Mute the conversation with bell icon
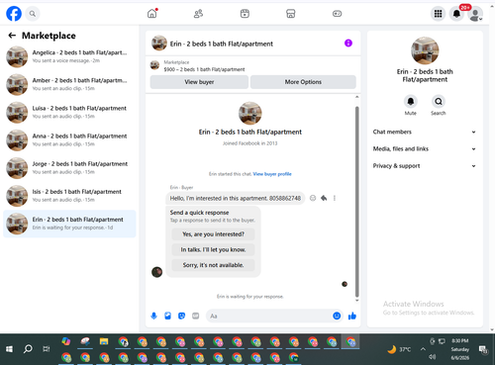The height and width of the screenshot is (365, 495). [x=411, y=102]
